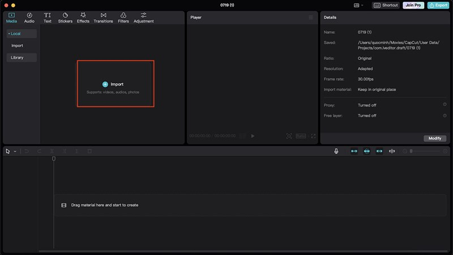453x255 pixels.
Task: Open the Stickers panel
Action: coord(65,18)
